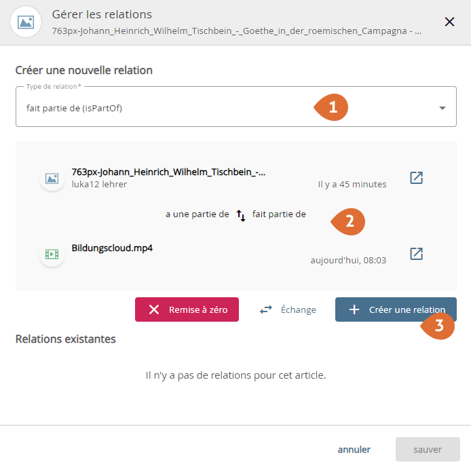Click the "a une partie de" label
This screenshot has width=471, height=471.
(197, 214)
